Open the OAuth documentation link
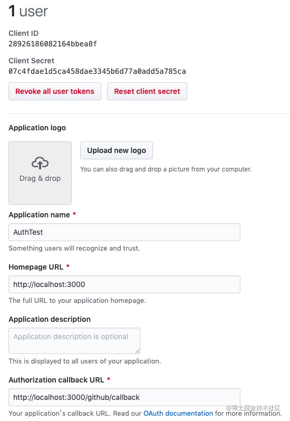 (x=178, y=413)
